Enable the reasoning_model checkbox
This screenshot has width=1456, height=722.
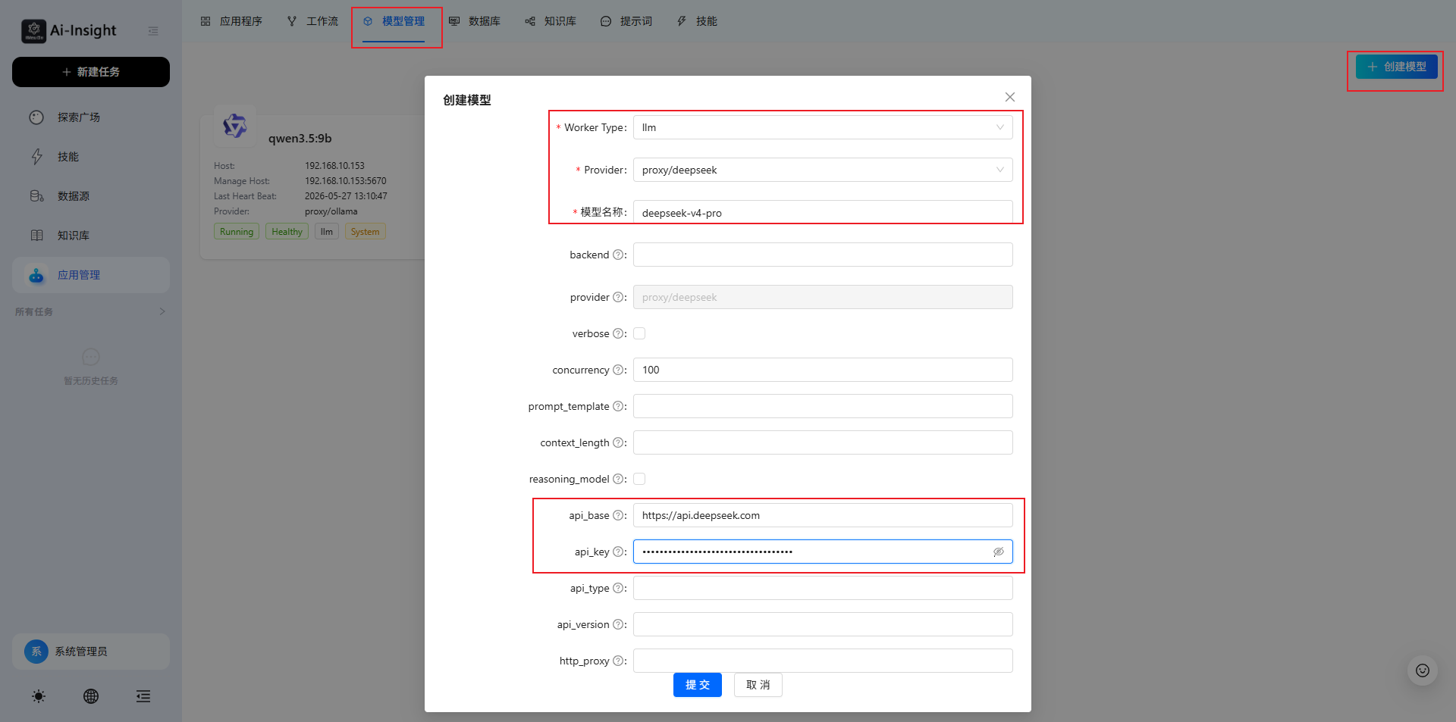coord(639,479)
